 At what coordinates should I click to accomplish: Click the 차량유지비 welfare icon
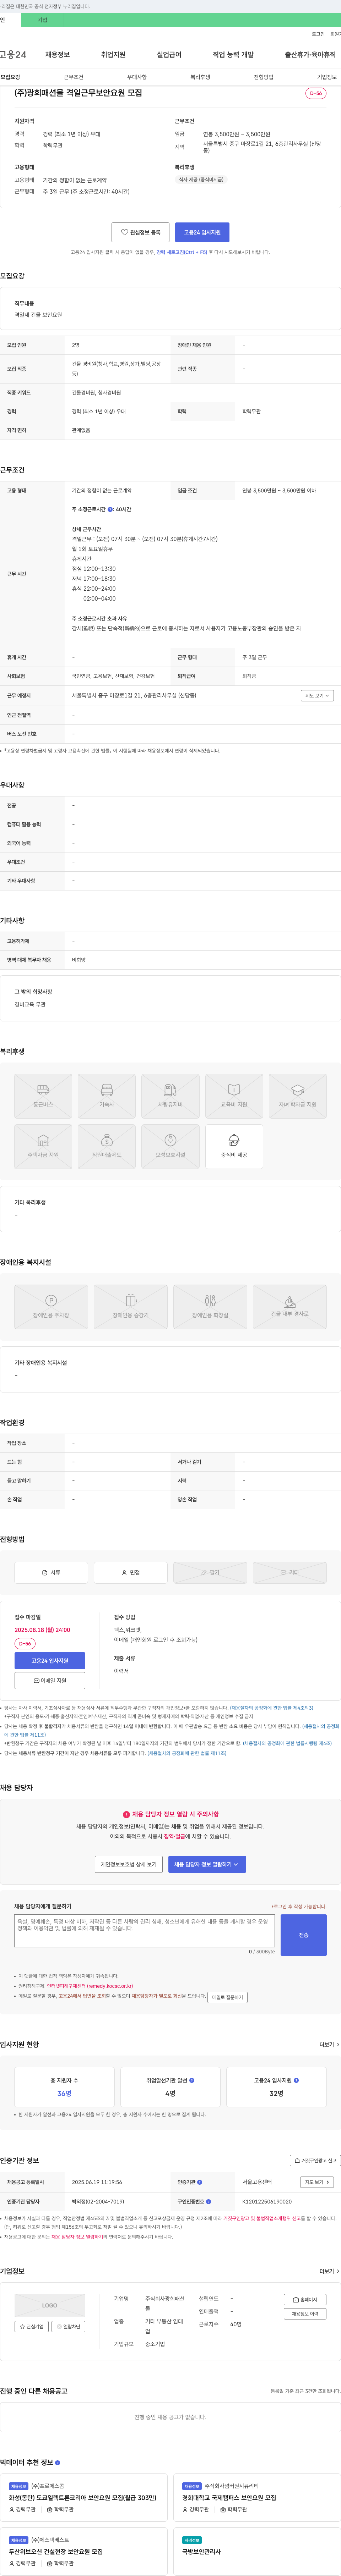(x=170, y=1096)
